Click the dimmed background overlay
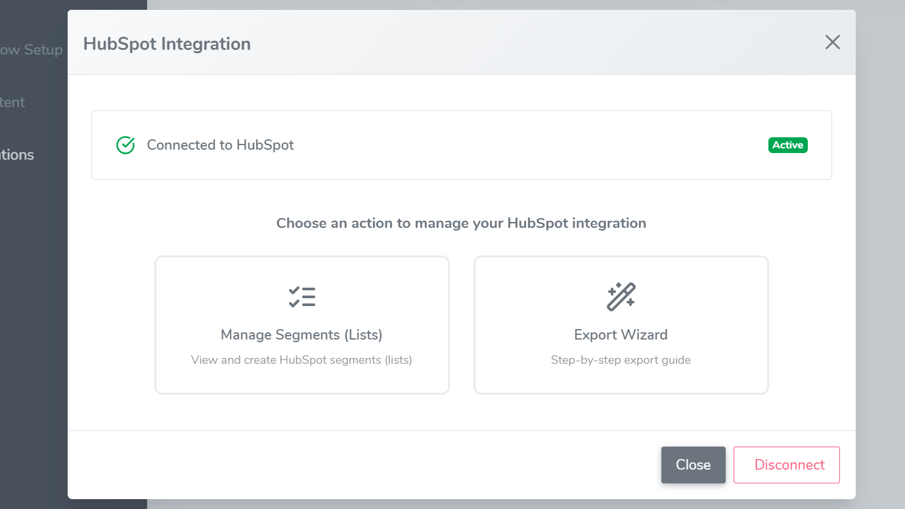The image size is (905, 509). pos(880,263)
